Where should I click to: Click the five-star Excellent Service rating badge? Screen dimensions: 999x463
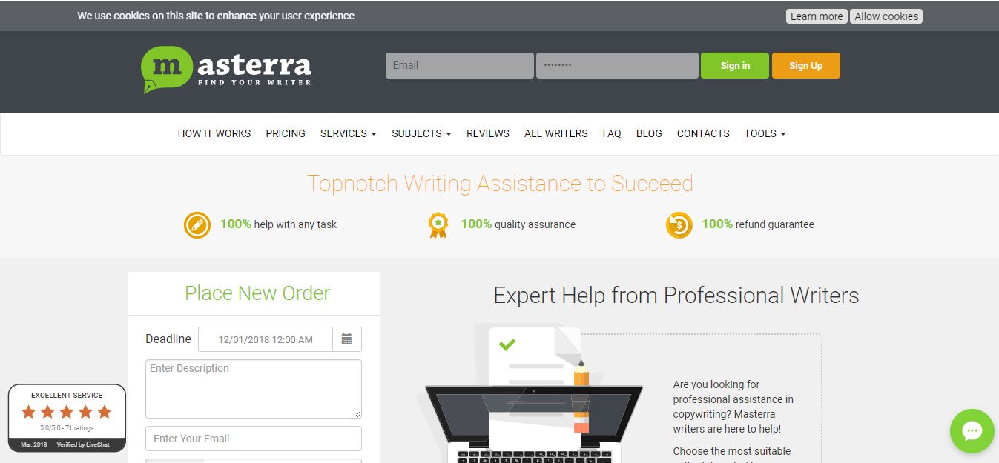[x=67, y=418]
